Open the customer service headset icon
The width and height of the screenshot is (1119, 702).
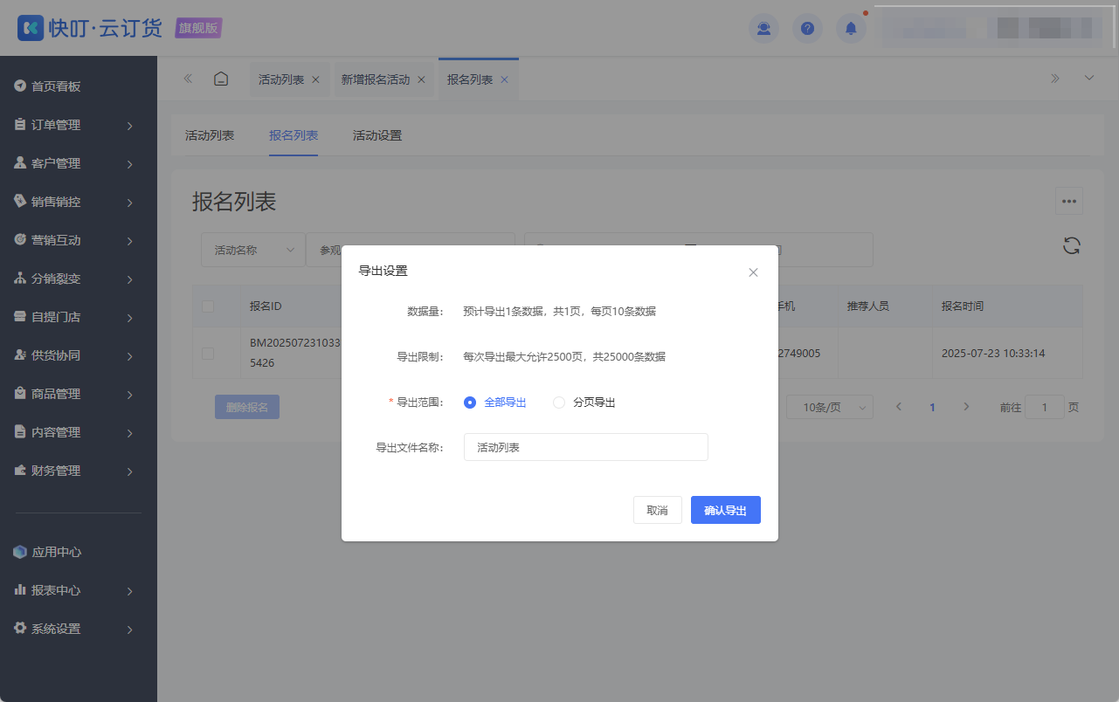[x=763, y=28]
